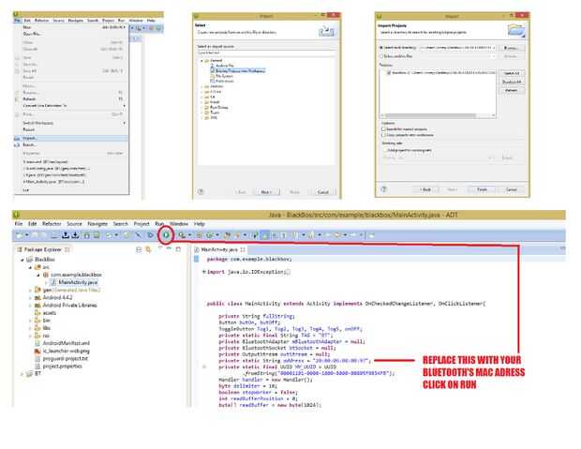
Task: Click Finish in the Import Projects dialog
Action: (x=482, y=189)
